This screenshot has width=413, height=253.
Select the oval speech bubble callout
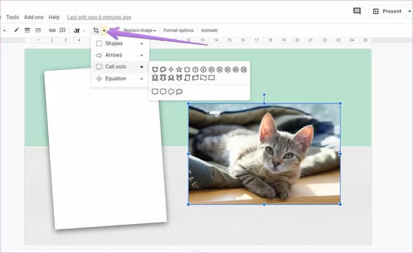click(x=171, y=91)
